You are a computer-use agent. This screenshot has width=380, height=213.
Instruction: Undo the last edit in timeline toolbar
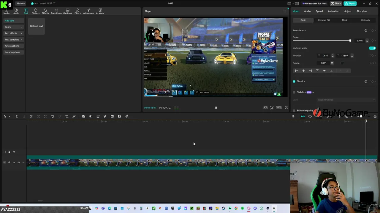[x=17, y=116]
